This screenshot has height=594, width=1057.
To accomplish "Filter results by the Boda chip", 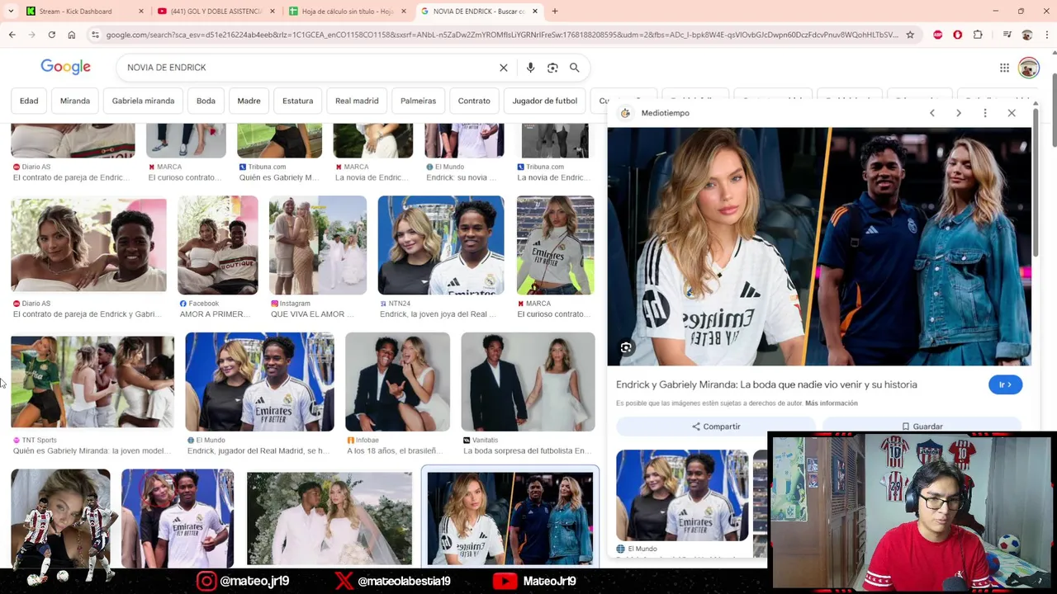I will 206,101.
